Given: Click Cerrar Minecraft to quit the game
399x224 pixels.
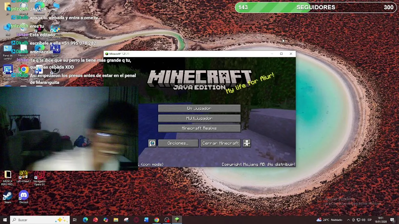Looking at the screenshot, I should click(221, 143).
